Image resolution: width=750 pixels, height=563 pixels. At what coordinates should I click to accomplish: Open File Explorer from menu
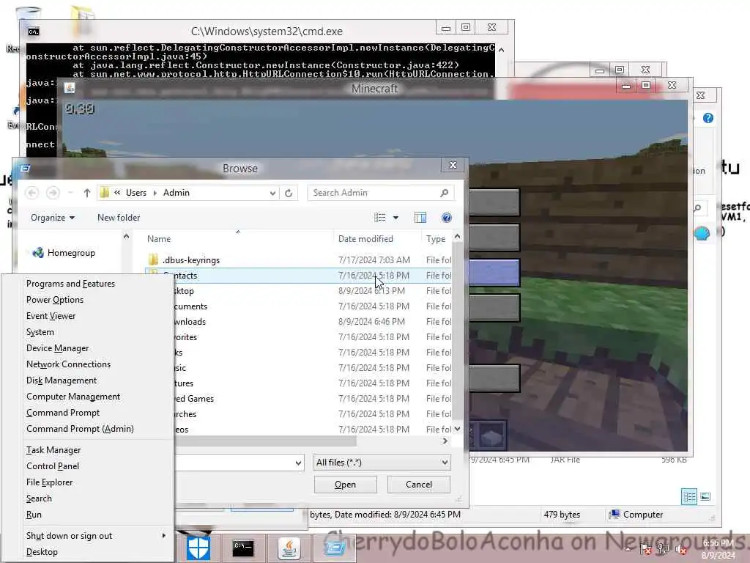click(x=49, y=482)
